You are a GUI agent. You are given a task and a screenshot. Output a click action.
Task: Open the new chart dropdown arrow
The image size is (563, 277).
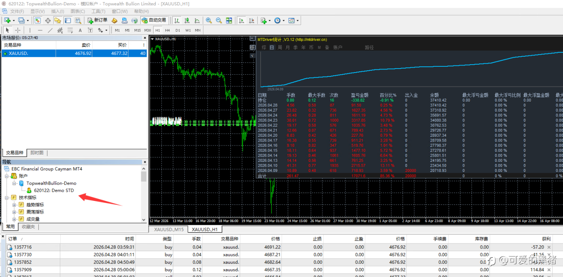point(14,20)
